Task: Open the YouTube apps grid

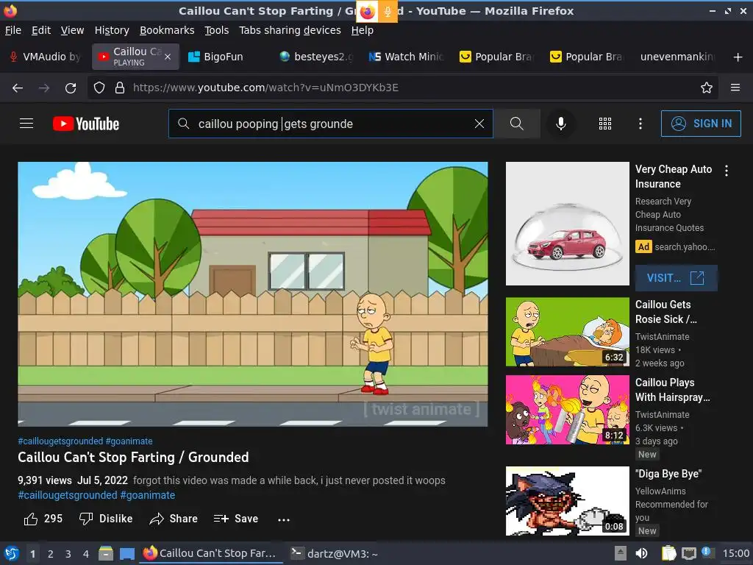Action: pos(605,124)
